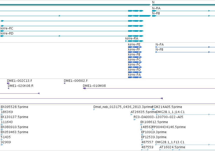Click the kirre-PF protein label
This screenshot has height=151, width=215.
click(x=134, y=50)
